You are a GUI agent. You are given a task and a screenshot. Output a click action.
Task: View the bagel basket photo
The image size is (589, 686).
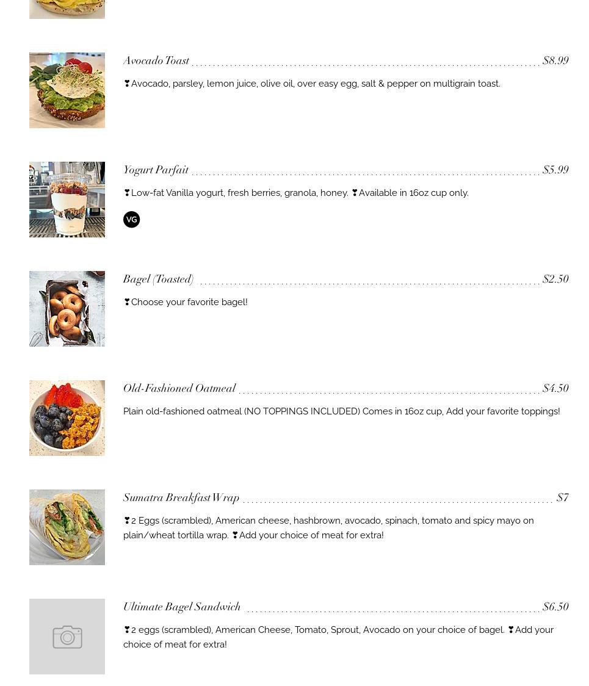pos(67,309)
